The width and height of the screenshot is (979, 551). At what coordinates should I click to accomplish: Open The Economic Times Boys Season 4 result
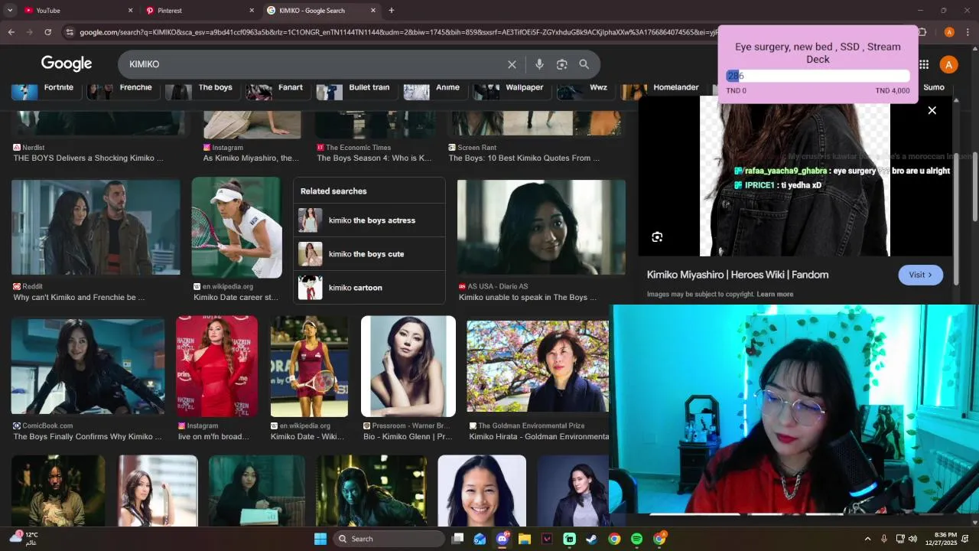point(374,158)
